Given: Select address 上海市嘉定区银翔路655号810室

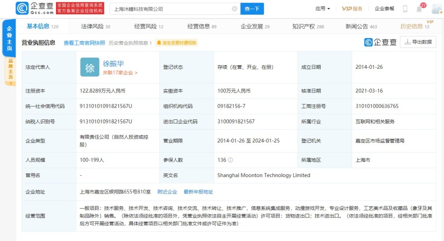Looking at the screenshot, I should (x=115, y=192).
